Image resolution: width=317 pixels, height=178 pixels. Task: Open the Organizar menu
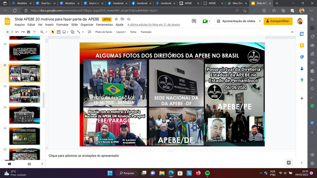pyautogui.click(x=87, y=25)
